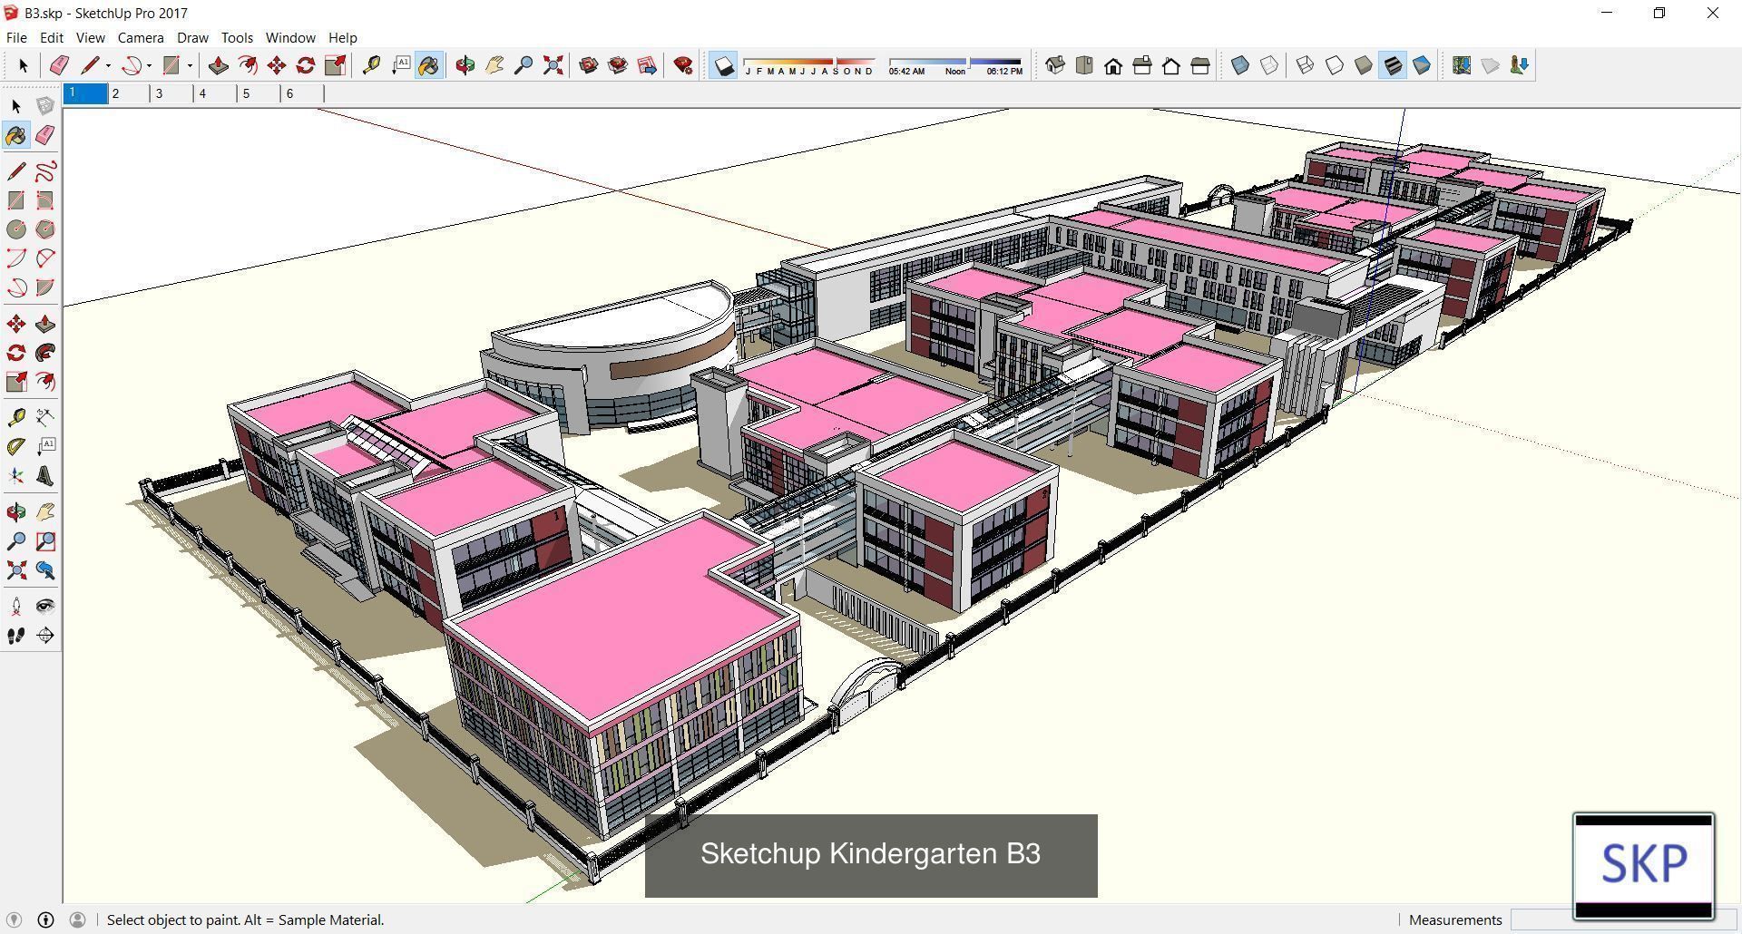Click the Credits info status icon
The width and height of the screenshot is (1742, 934).
(x=45, y=919)
